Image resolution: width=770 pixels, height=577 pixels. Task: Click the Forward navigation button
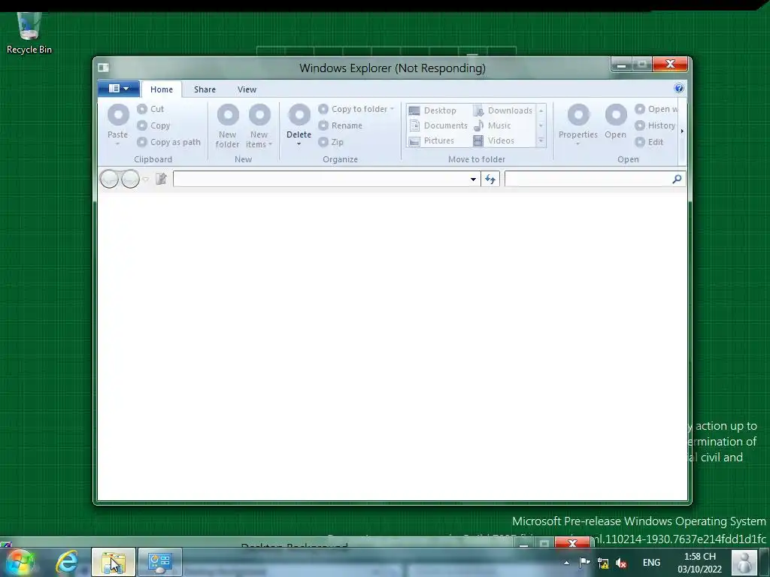pos(130,179)
